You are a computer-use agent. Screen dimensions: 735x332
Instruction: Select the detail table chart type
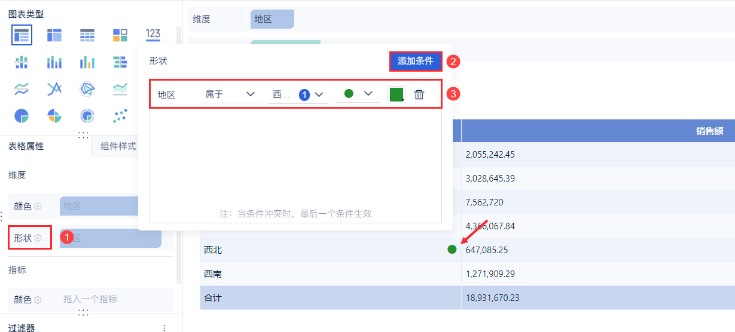pyautogui.click(x=87, y=35)
